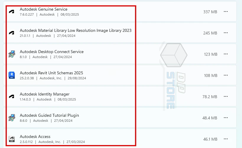Image resolution: width=242 pixels, height=148 pixels.
Task: Select the Autodesk Revit Unit Schemas 2025 title
Action: [51, 73]
